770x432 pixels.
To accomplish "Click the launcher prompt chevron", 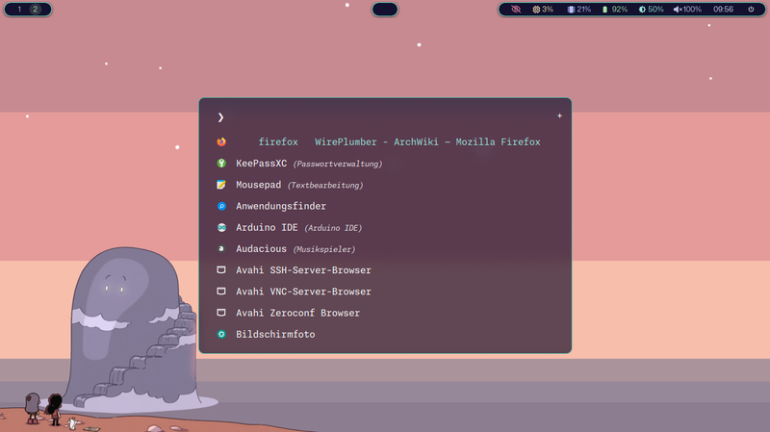I will click(x=220, y=117).
